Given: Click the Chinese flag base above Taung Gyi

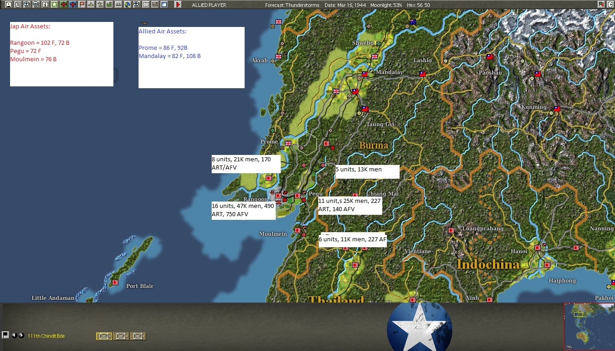Looking at the screenshot, I should pyautogui.click(x=364, y=109).
